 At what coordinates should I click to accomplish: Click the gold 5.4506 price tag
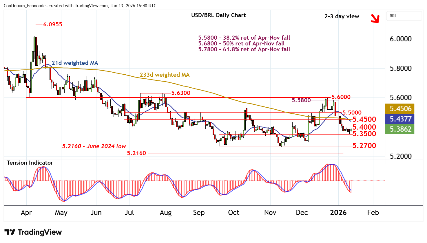pyautogui.click(x=400, y=108)
